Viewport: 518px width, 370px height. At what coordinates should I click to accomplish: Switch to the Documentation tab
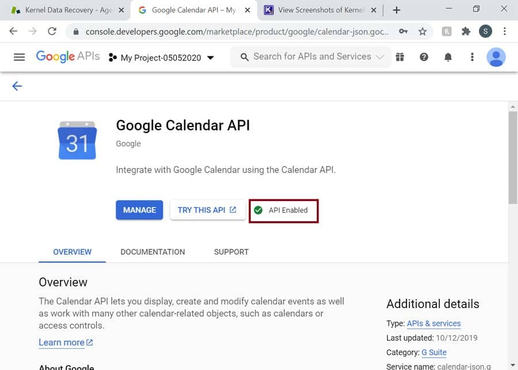click(x=152, y=252)
